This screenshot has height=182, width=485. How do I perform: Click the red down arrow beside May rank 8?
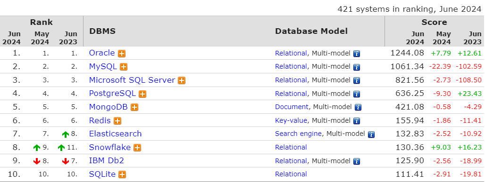37,161
